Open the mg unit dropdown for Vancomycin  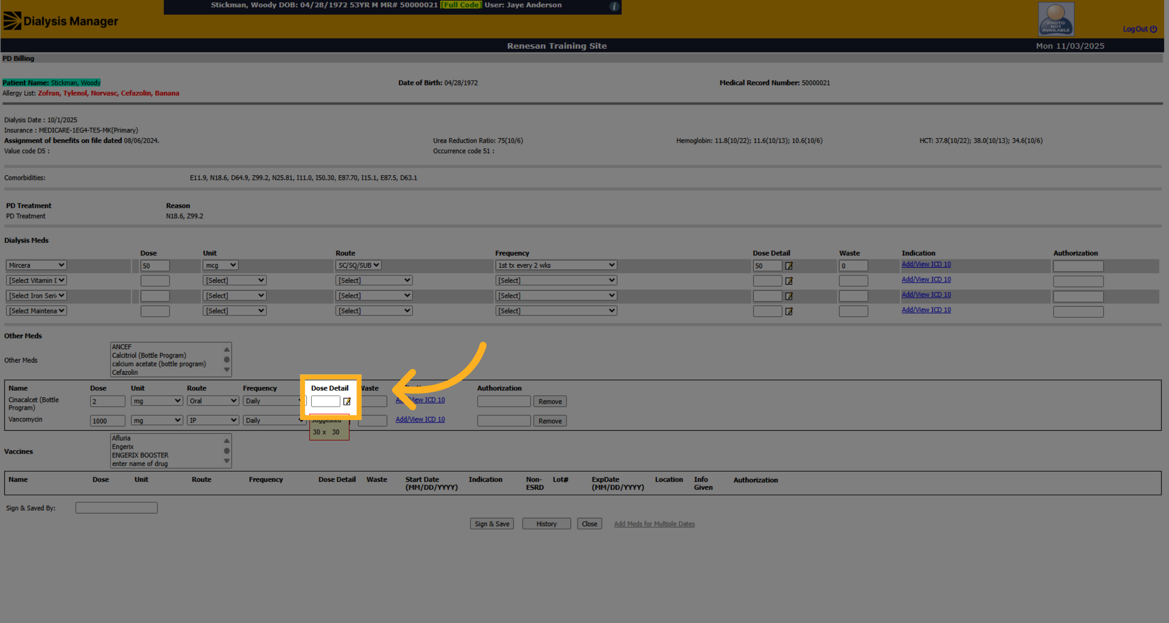pyautogui.click(x=157, y=420)
